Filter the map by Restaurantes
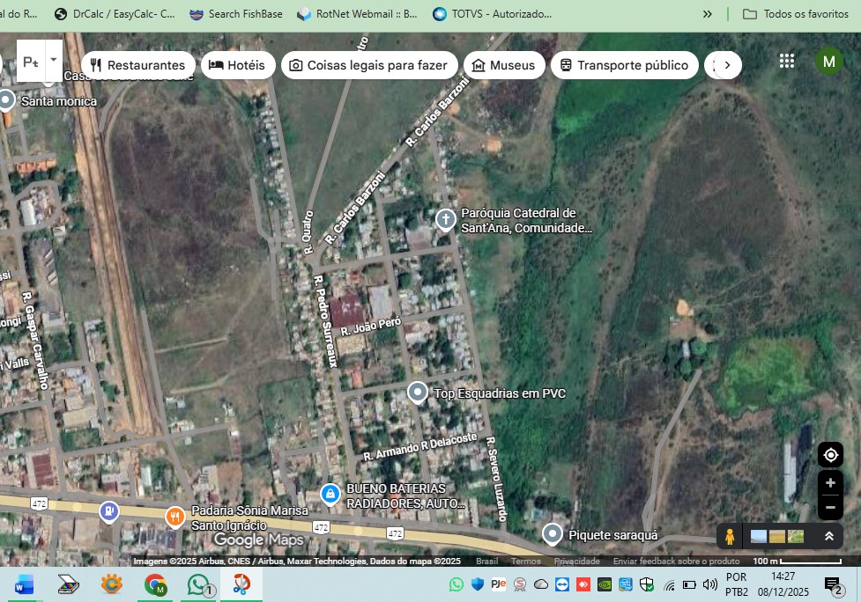The width and height of the screenshot is (861, 602). tap(137, 65)
